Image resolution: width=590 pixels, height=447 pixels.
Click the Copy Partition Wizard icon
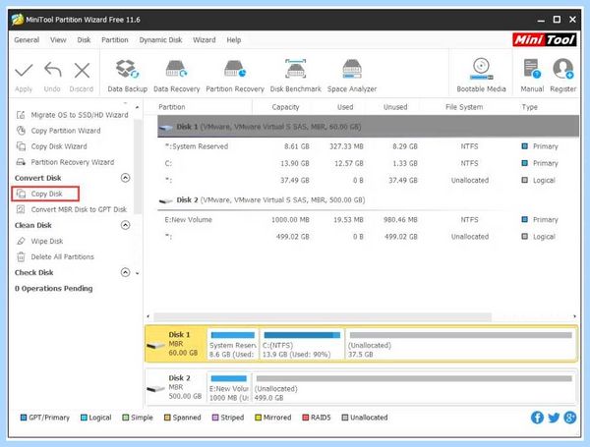(x=21, y=131)
